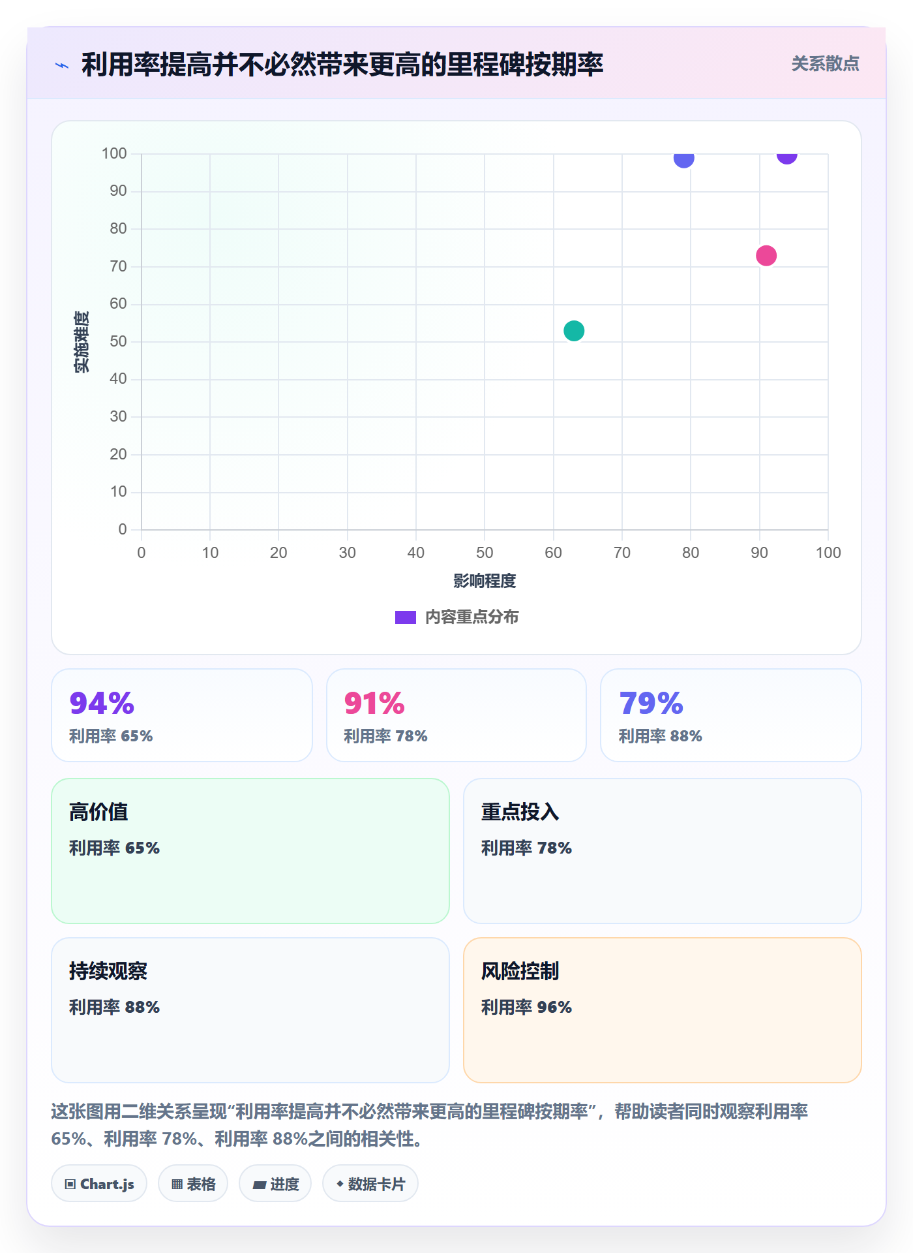The image size is (913, 1253).
Task: Click the chart title 利用率提高并不必然带来更高的里程碑按期率
Action: click(342, 65)
